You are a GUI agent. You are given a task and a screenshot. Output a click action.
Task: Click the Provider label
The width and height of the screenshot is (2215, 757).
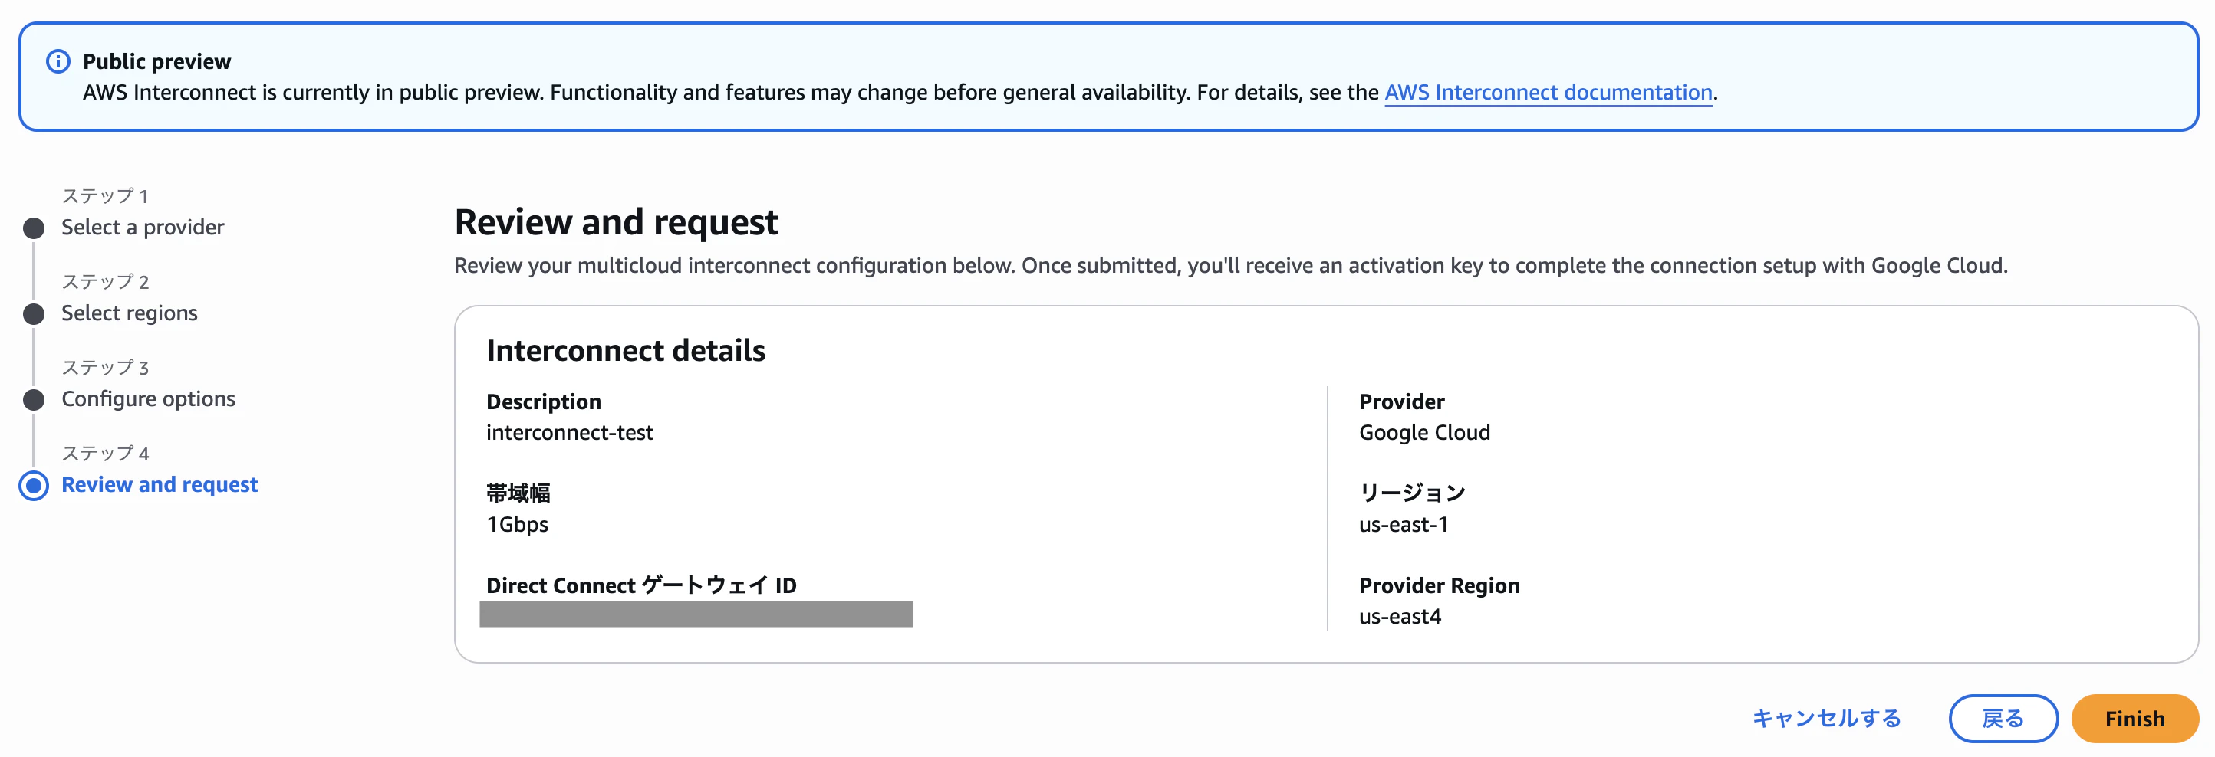[x=1400, y=401]
